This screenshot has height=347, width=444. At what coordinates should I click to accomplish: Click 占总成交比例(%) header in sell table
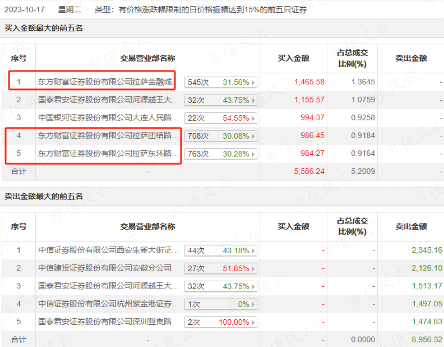352,226
